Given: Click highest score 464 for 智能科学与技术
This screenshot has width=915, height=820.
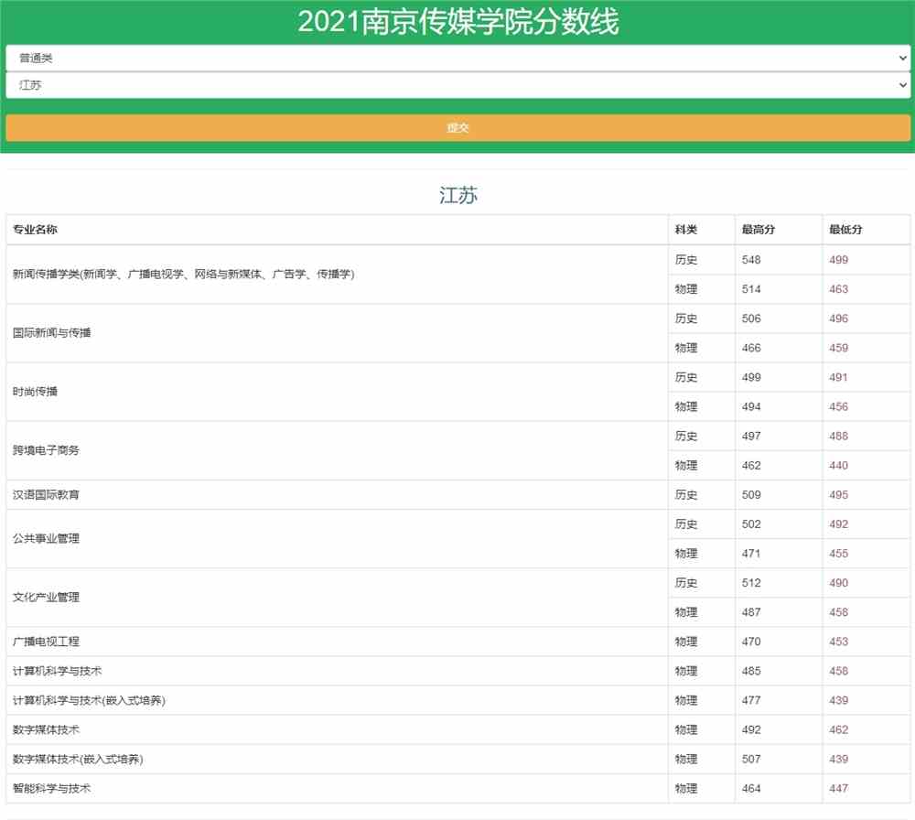Looking at the screenshot, I should pyautogui.click(x=751, y=789).
